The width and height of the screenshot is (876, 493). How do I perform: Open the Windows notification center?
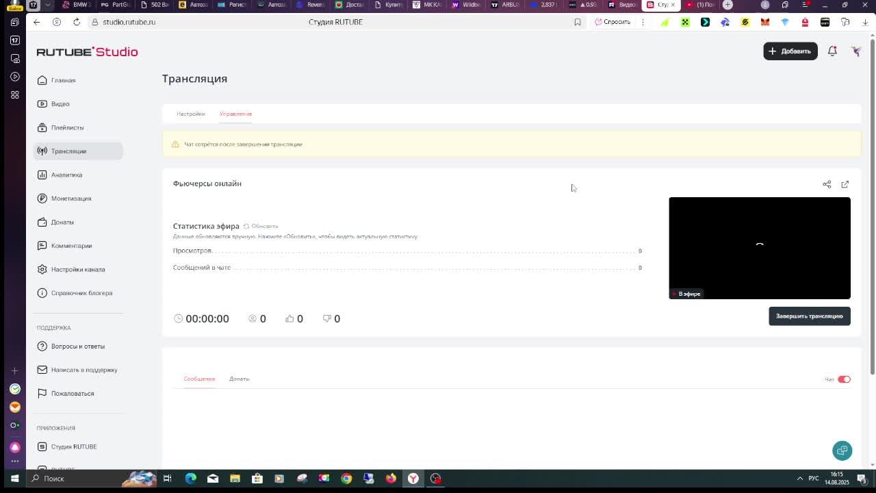pyautogui.click(x=862, y=479)
